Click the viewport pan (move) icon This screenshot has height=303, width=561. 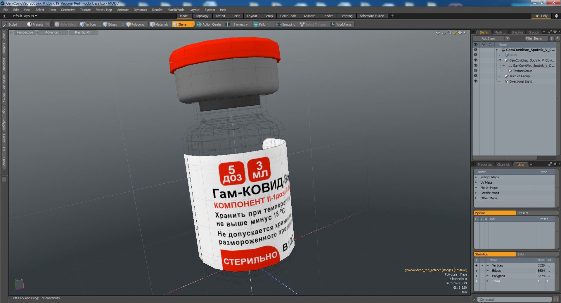(438, 32)
